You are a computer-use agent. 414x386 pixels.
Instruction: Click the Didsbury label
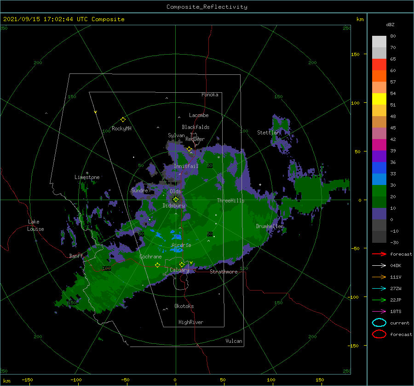[174, 206]
